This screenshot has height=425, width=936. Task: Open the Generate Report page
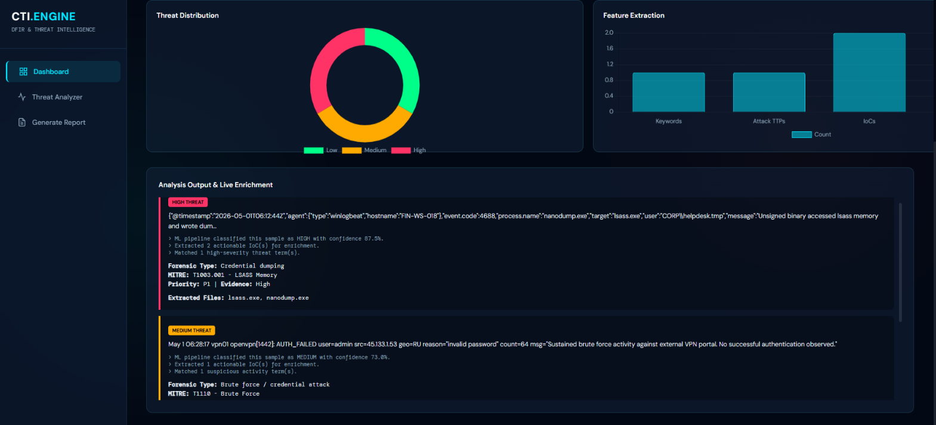tap(63, 122)
